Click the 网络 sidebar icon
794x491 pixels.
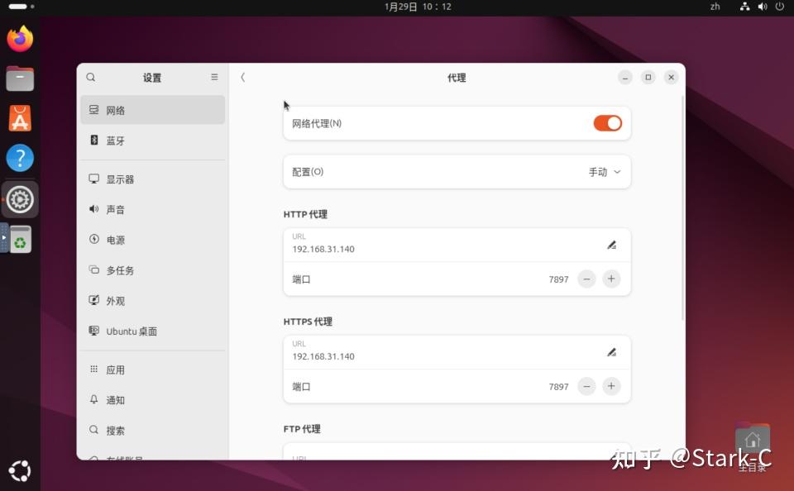tap(93, 109)
